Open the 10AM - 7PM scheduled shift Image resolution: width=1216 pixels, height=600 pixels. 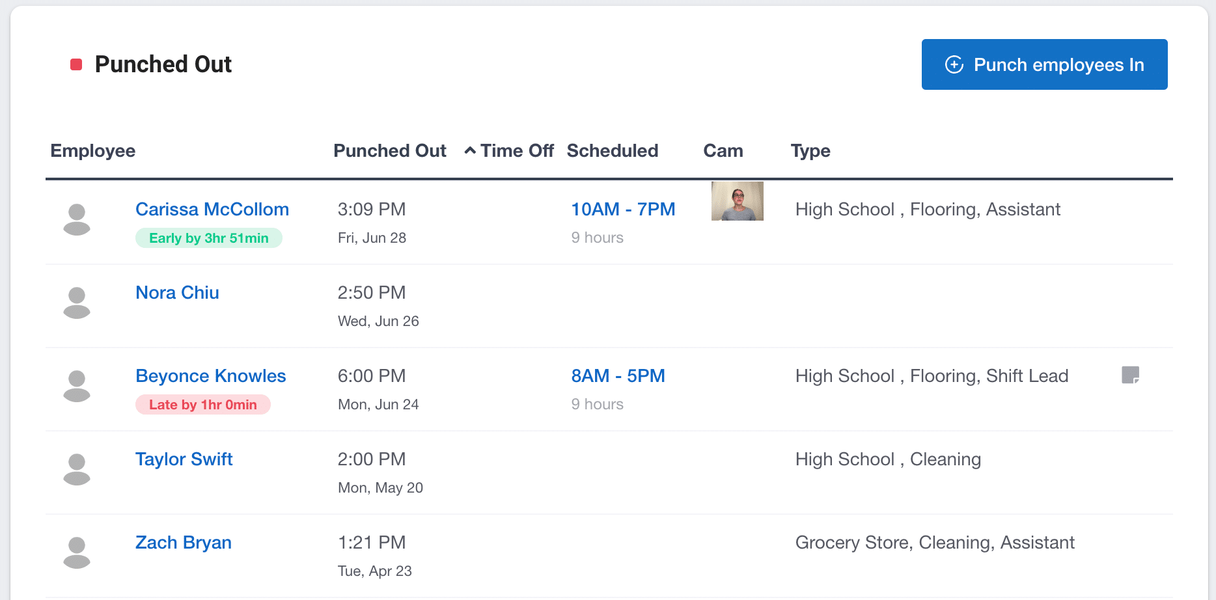623,210
